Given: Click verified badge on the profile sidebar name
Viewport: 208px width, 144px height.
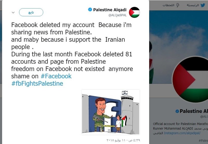Looking at the screenshot, I should pos(177,111).
